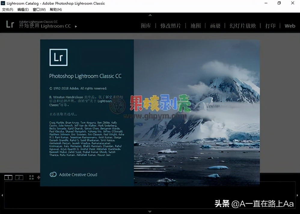Switch to the Web module
This screenshot has height=214, width=300.
pos(290,26)
